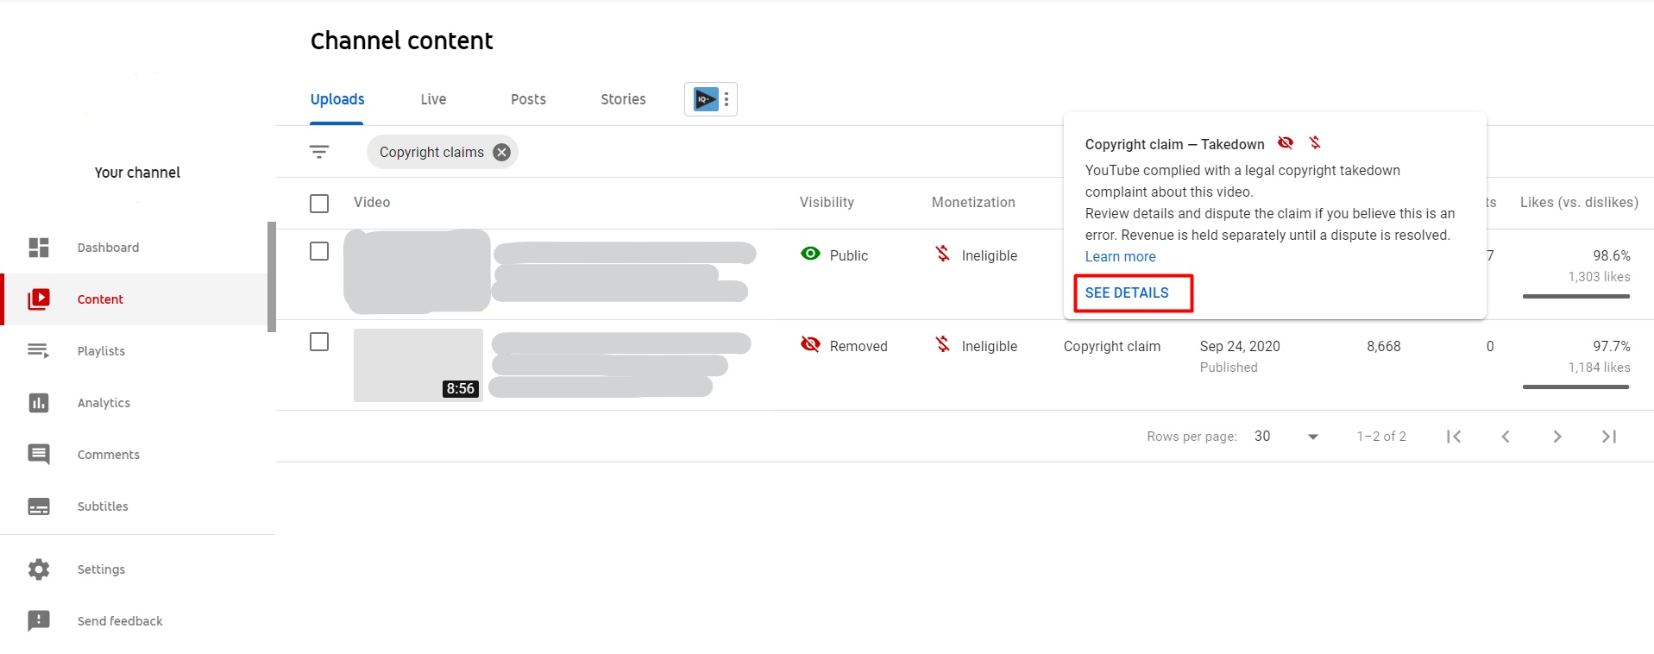Go to first page of results

[1454, 437]
